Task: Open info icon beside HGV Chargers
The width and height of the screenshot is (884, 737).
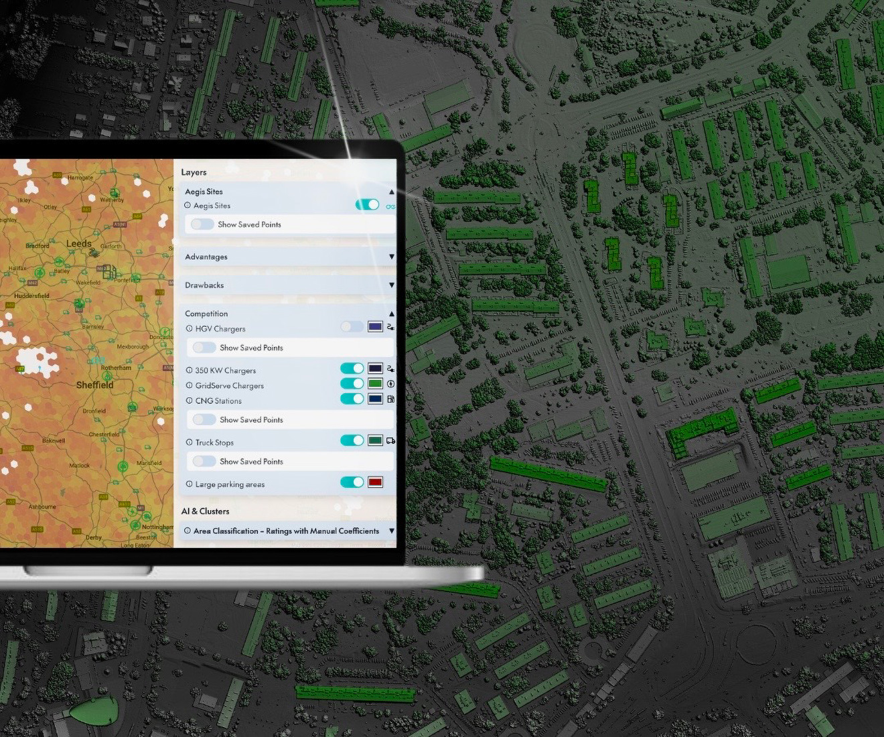Action: pyautogui.click(x=190, y=328)
